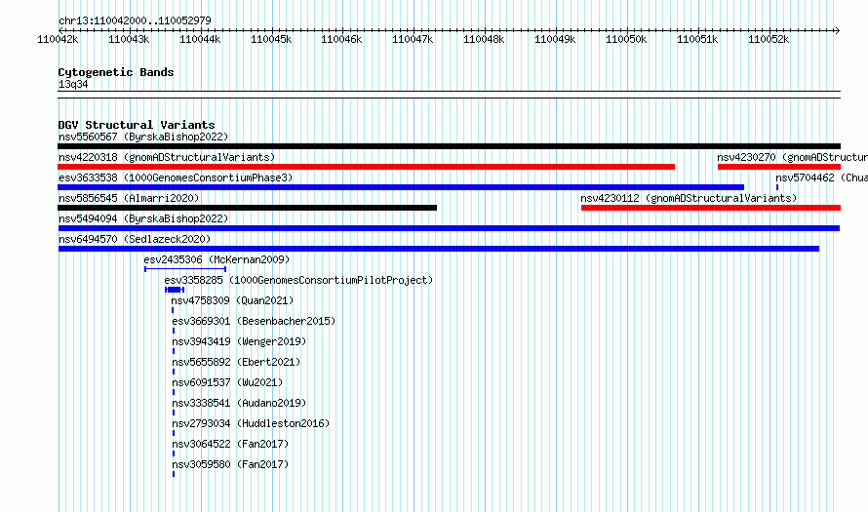This screenshot has width=868, height=512.
Task: Click the 13q34 band label
Action: 73,84
